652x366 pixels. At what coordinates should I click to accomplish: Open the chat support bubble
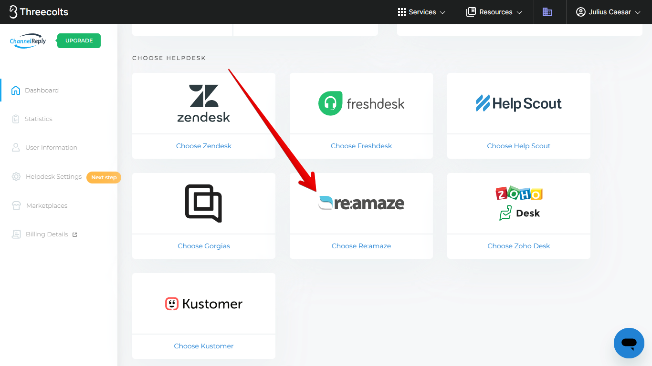coord(629,343)
